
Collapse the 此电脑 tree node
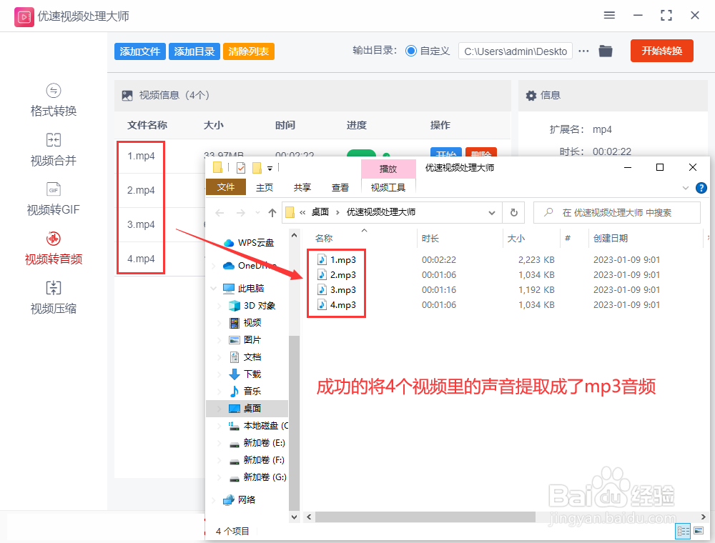click(213, 289)
